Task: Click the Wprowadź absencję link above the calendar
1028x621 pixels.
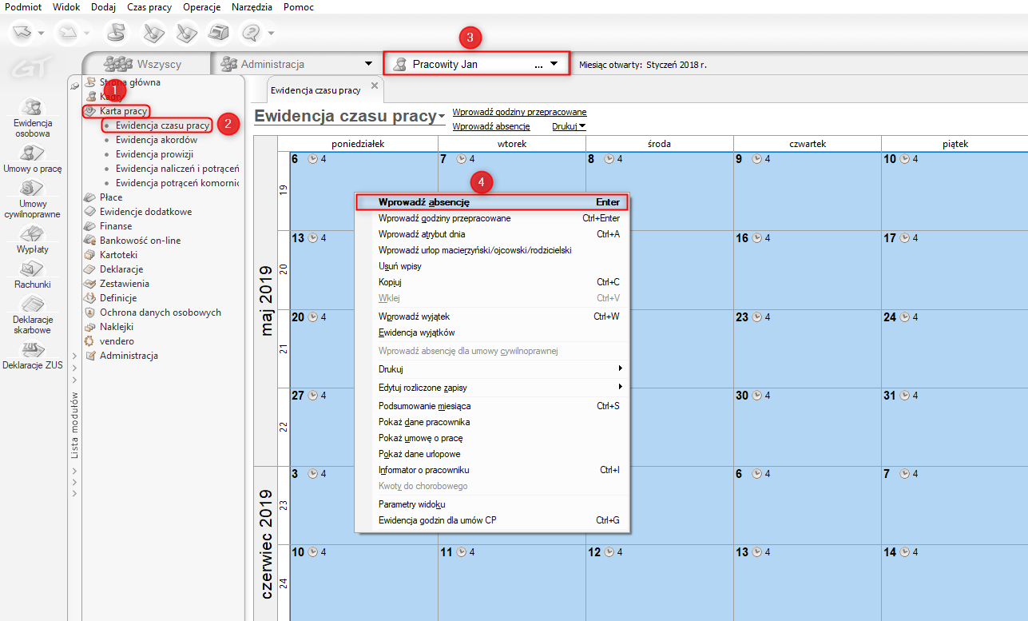Action: tap(491, 126)
